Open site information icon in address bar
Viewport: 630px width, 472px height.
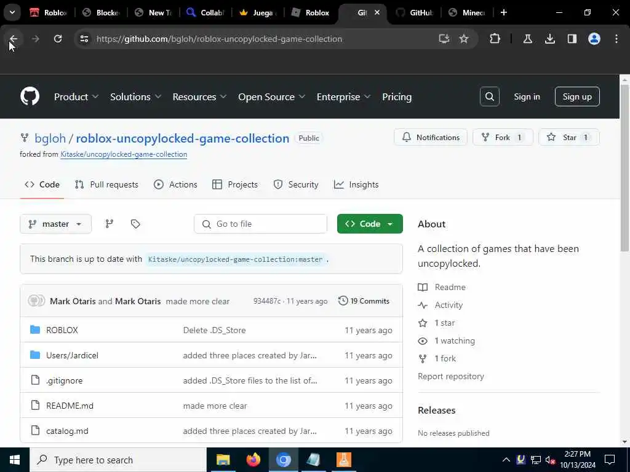(x=84, y=39)
